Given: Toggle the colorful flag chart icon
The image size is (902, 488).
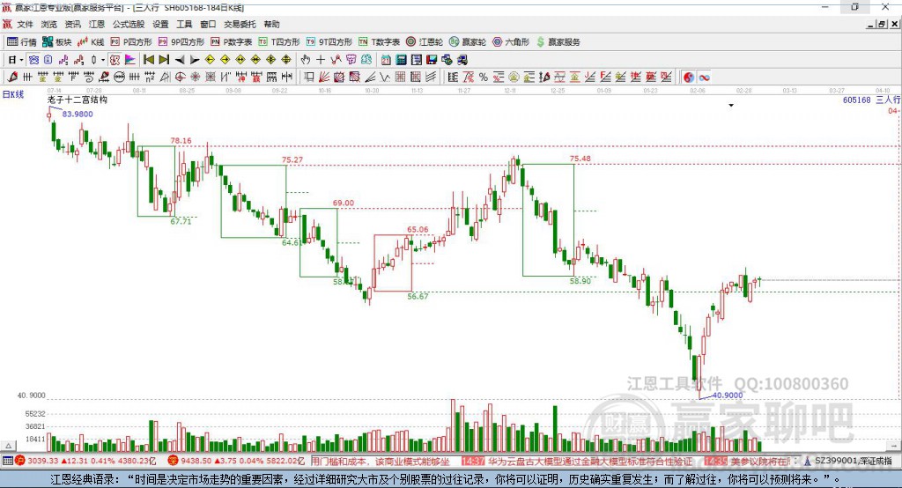Looking at the screenshot, I should click(130, 60).
